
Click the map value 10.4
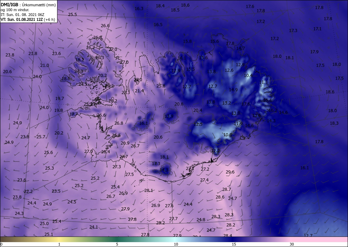coord(248,76)
